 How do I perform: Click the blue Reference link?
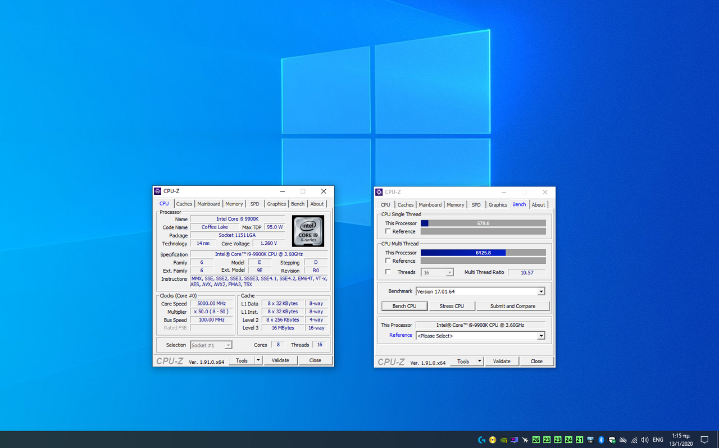click(x=401, y=335)
